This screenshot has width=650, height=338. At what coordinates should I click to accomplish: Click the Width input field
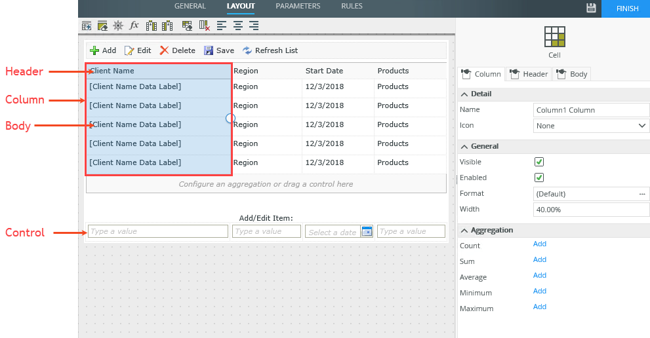click(x=591, y=209)
